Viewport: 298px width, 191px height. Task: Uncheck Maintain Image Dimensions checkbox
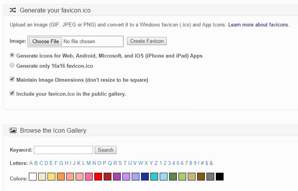click(x=12, y=79)
